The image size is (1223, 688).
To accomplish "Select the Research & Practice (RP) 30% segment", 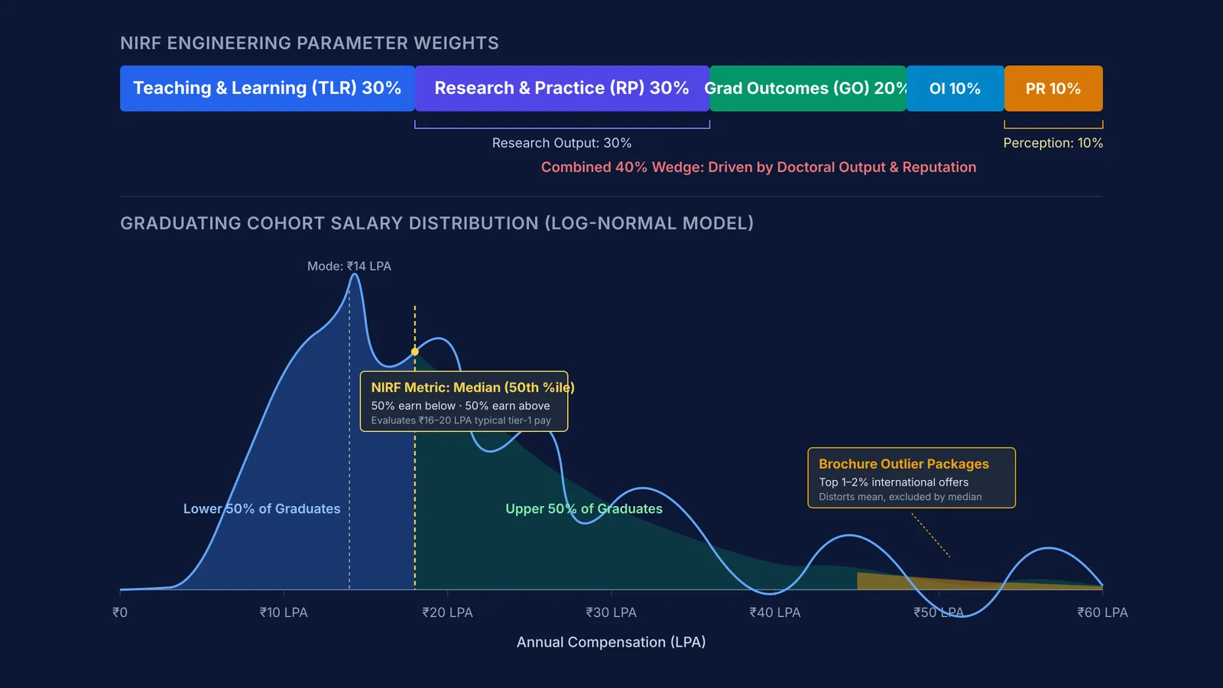I will [x=563, y=89].
